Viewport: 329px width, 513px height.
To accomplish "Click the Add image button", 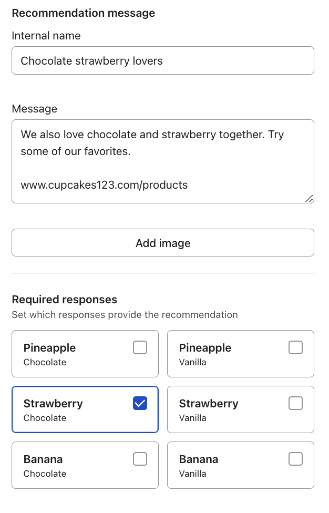I will (x=163, y=243).
